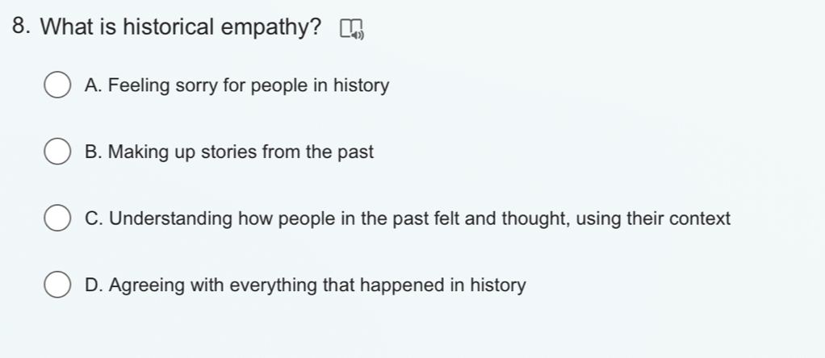
Task: Click the question number "8."
Action: coord(21,27)
